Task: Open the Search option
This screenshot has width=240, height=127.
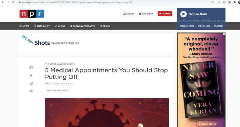Action: [106, 26]
